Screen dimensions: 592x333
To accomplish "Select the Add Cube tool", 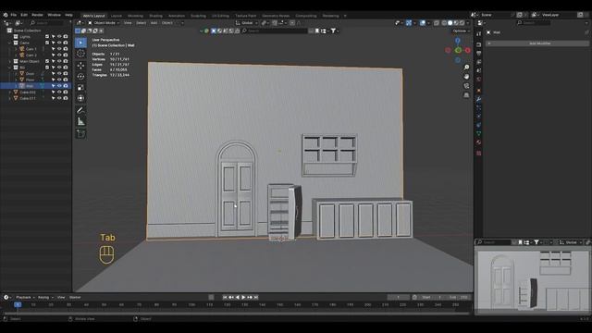I will 80,133.
